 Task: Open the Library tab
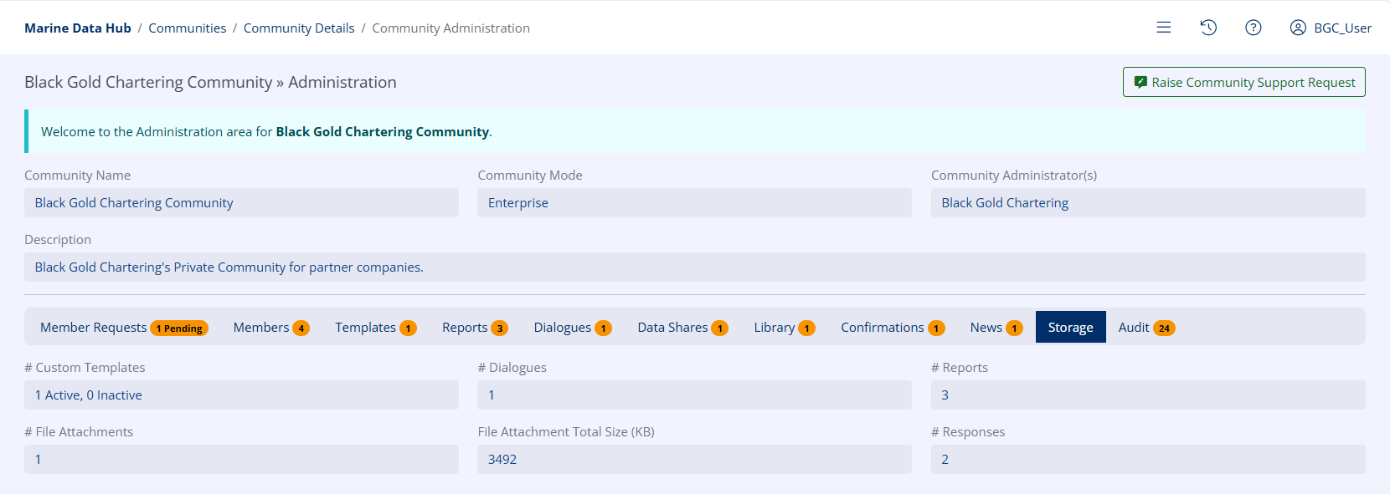click(x=784, y=328)
